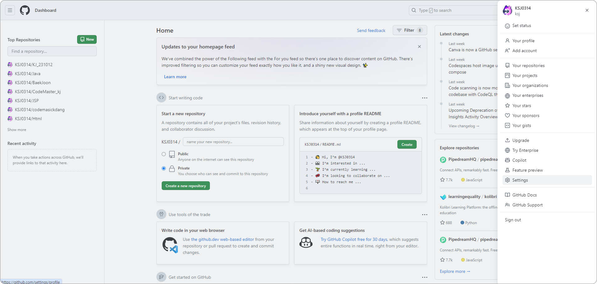This screenshot has height=284, width=597.
Task: Click the Start writing code icon
Action: click(x=161, y=97)
